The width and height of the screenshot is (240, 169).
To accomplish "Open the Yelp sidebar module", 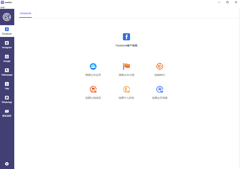I will coord(7,86).
